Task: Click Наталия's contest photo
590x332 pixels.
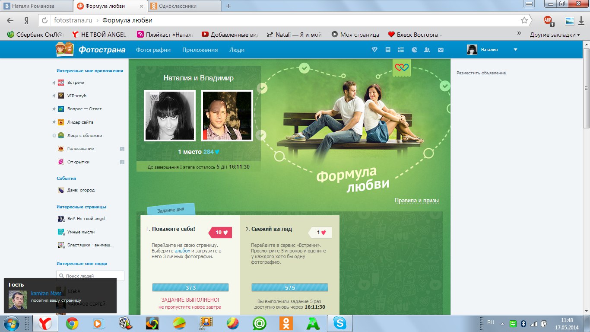Action: (x=170, y=116)
